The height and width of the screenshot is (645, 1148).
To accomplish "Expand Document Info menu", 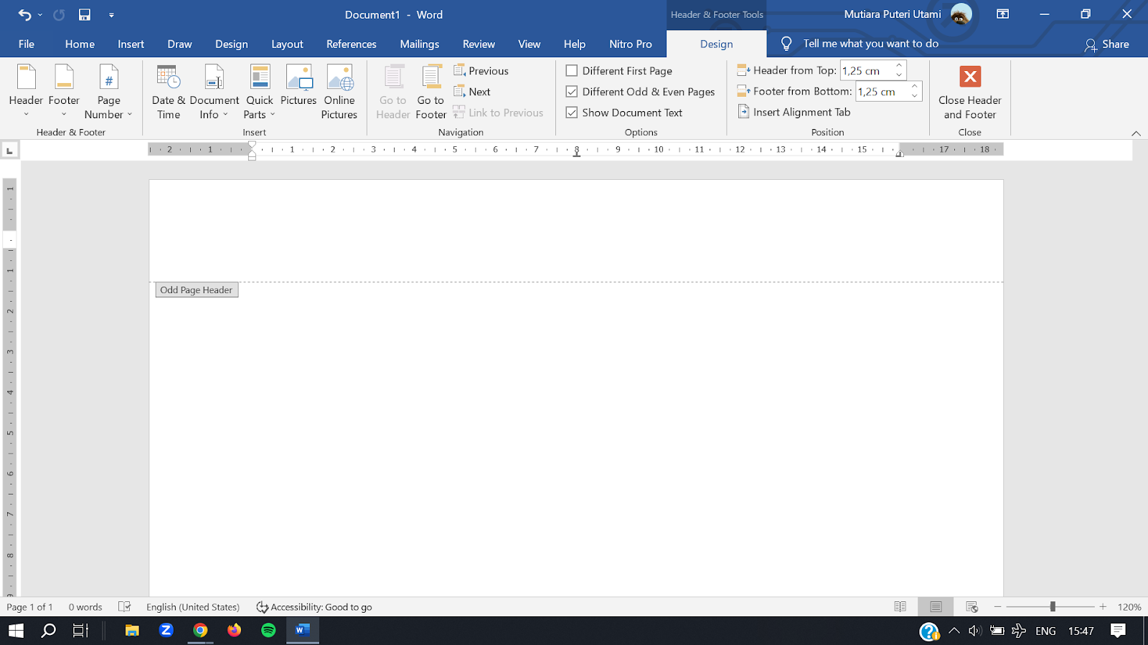I will tap(214, 92).
